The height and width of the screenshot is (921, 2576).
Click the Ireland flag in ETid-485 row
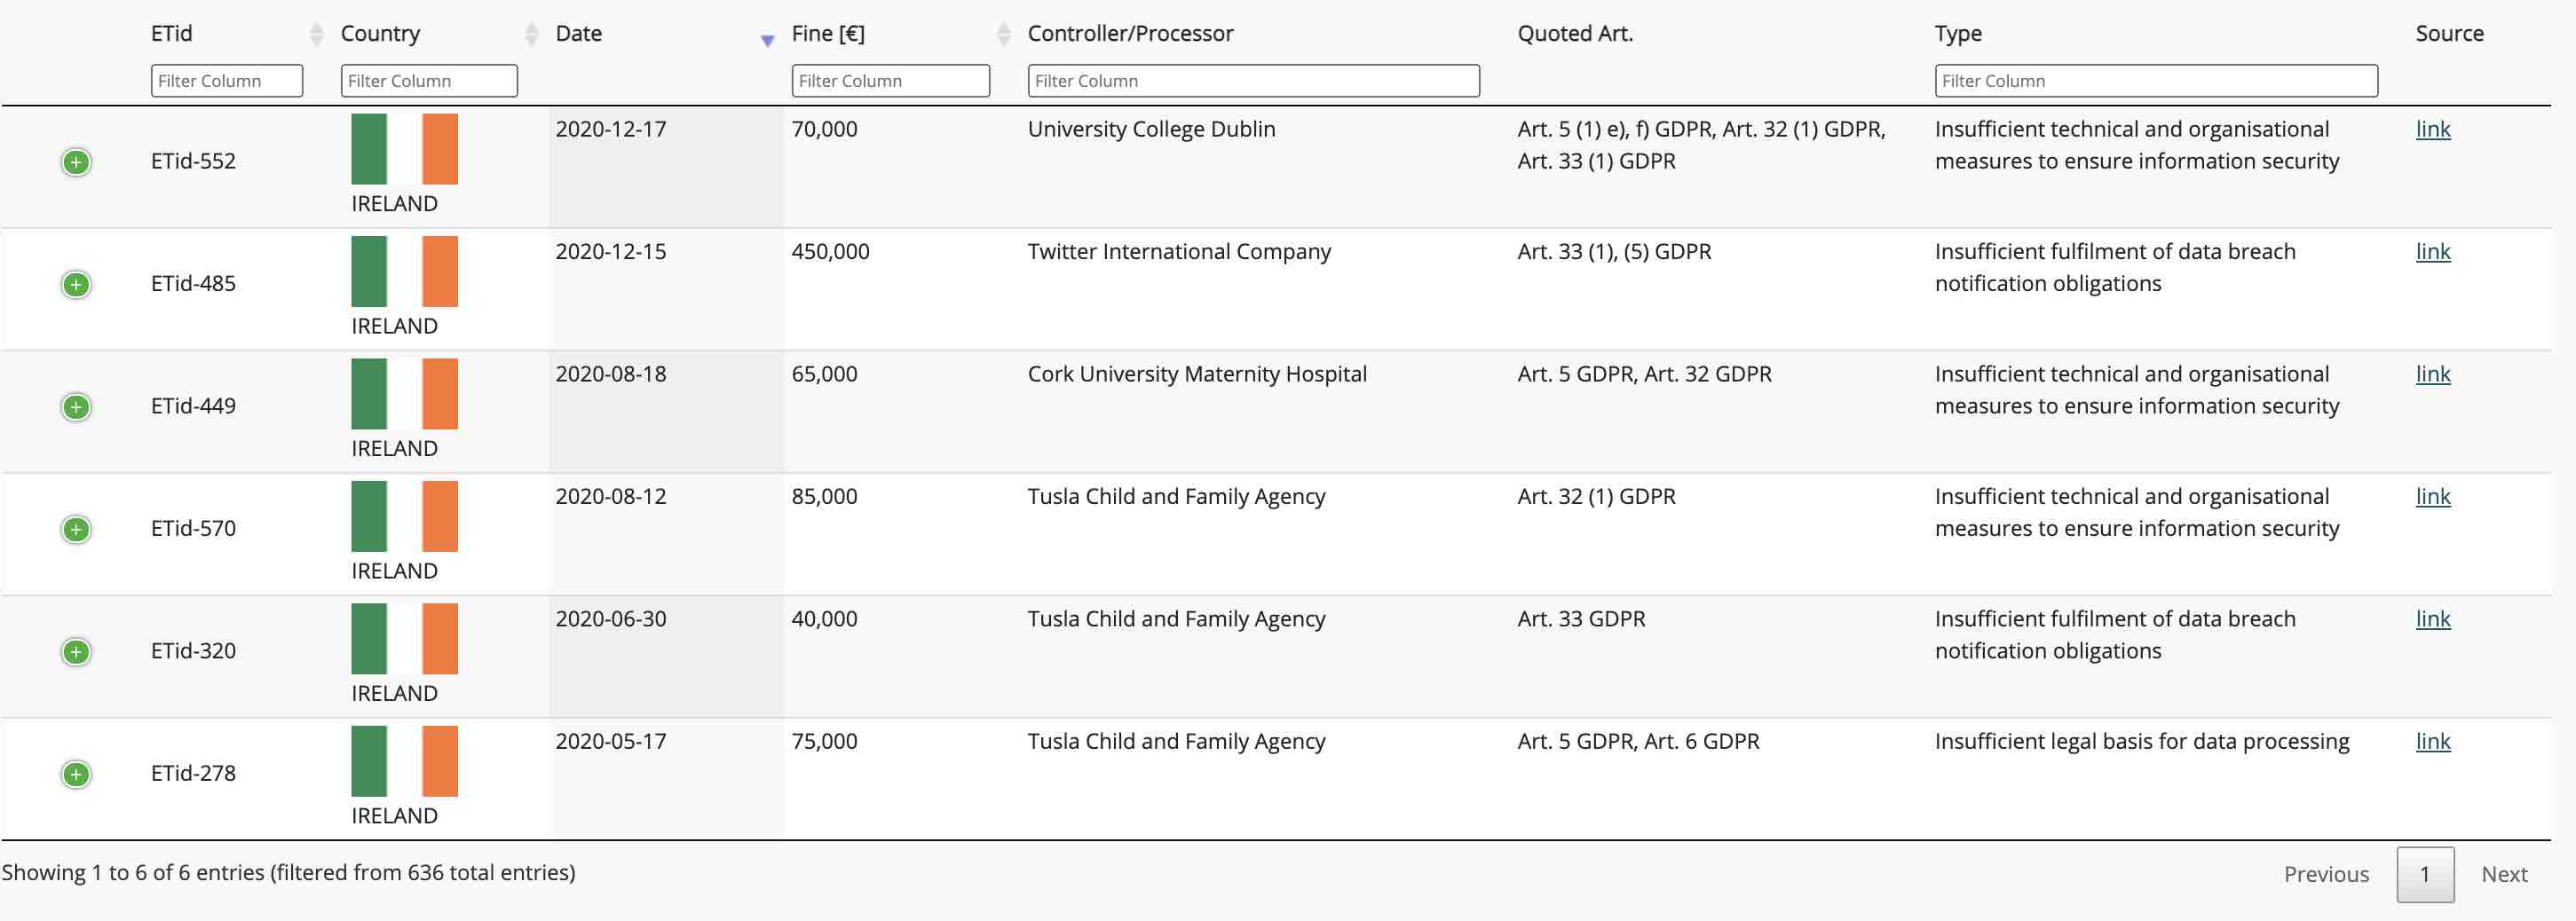404,272
